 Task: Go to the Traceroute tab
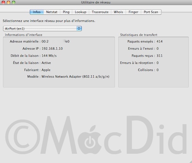click(x=100, y=12)
